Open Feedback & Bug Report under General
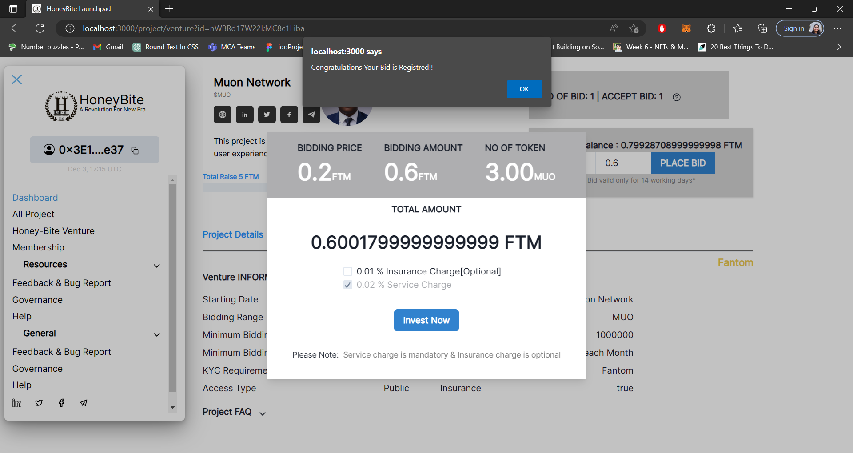Image resolution: width=853 pixels, height=453 pixels. [x=62, y=352]
